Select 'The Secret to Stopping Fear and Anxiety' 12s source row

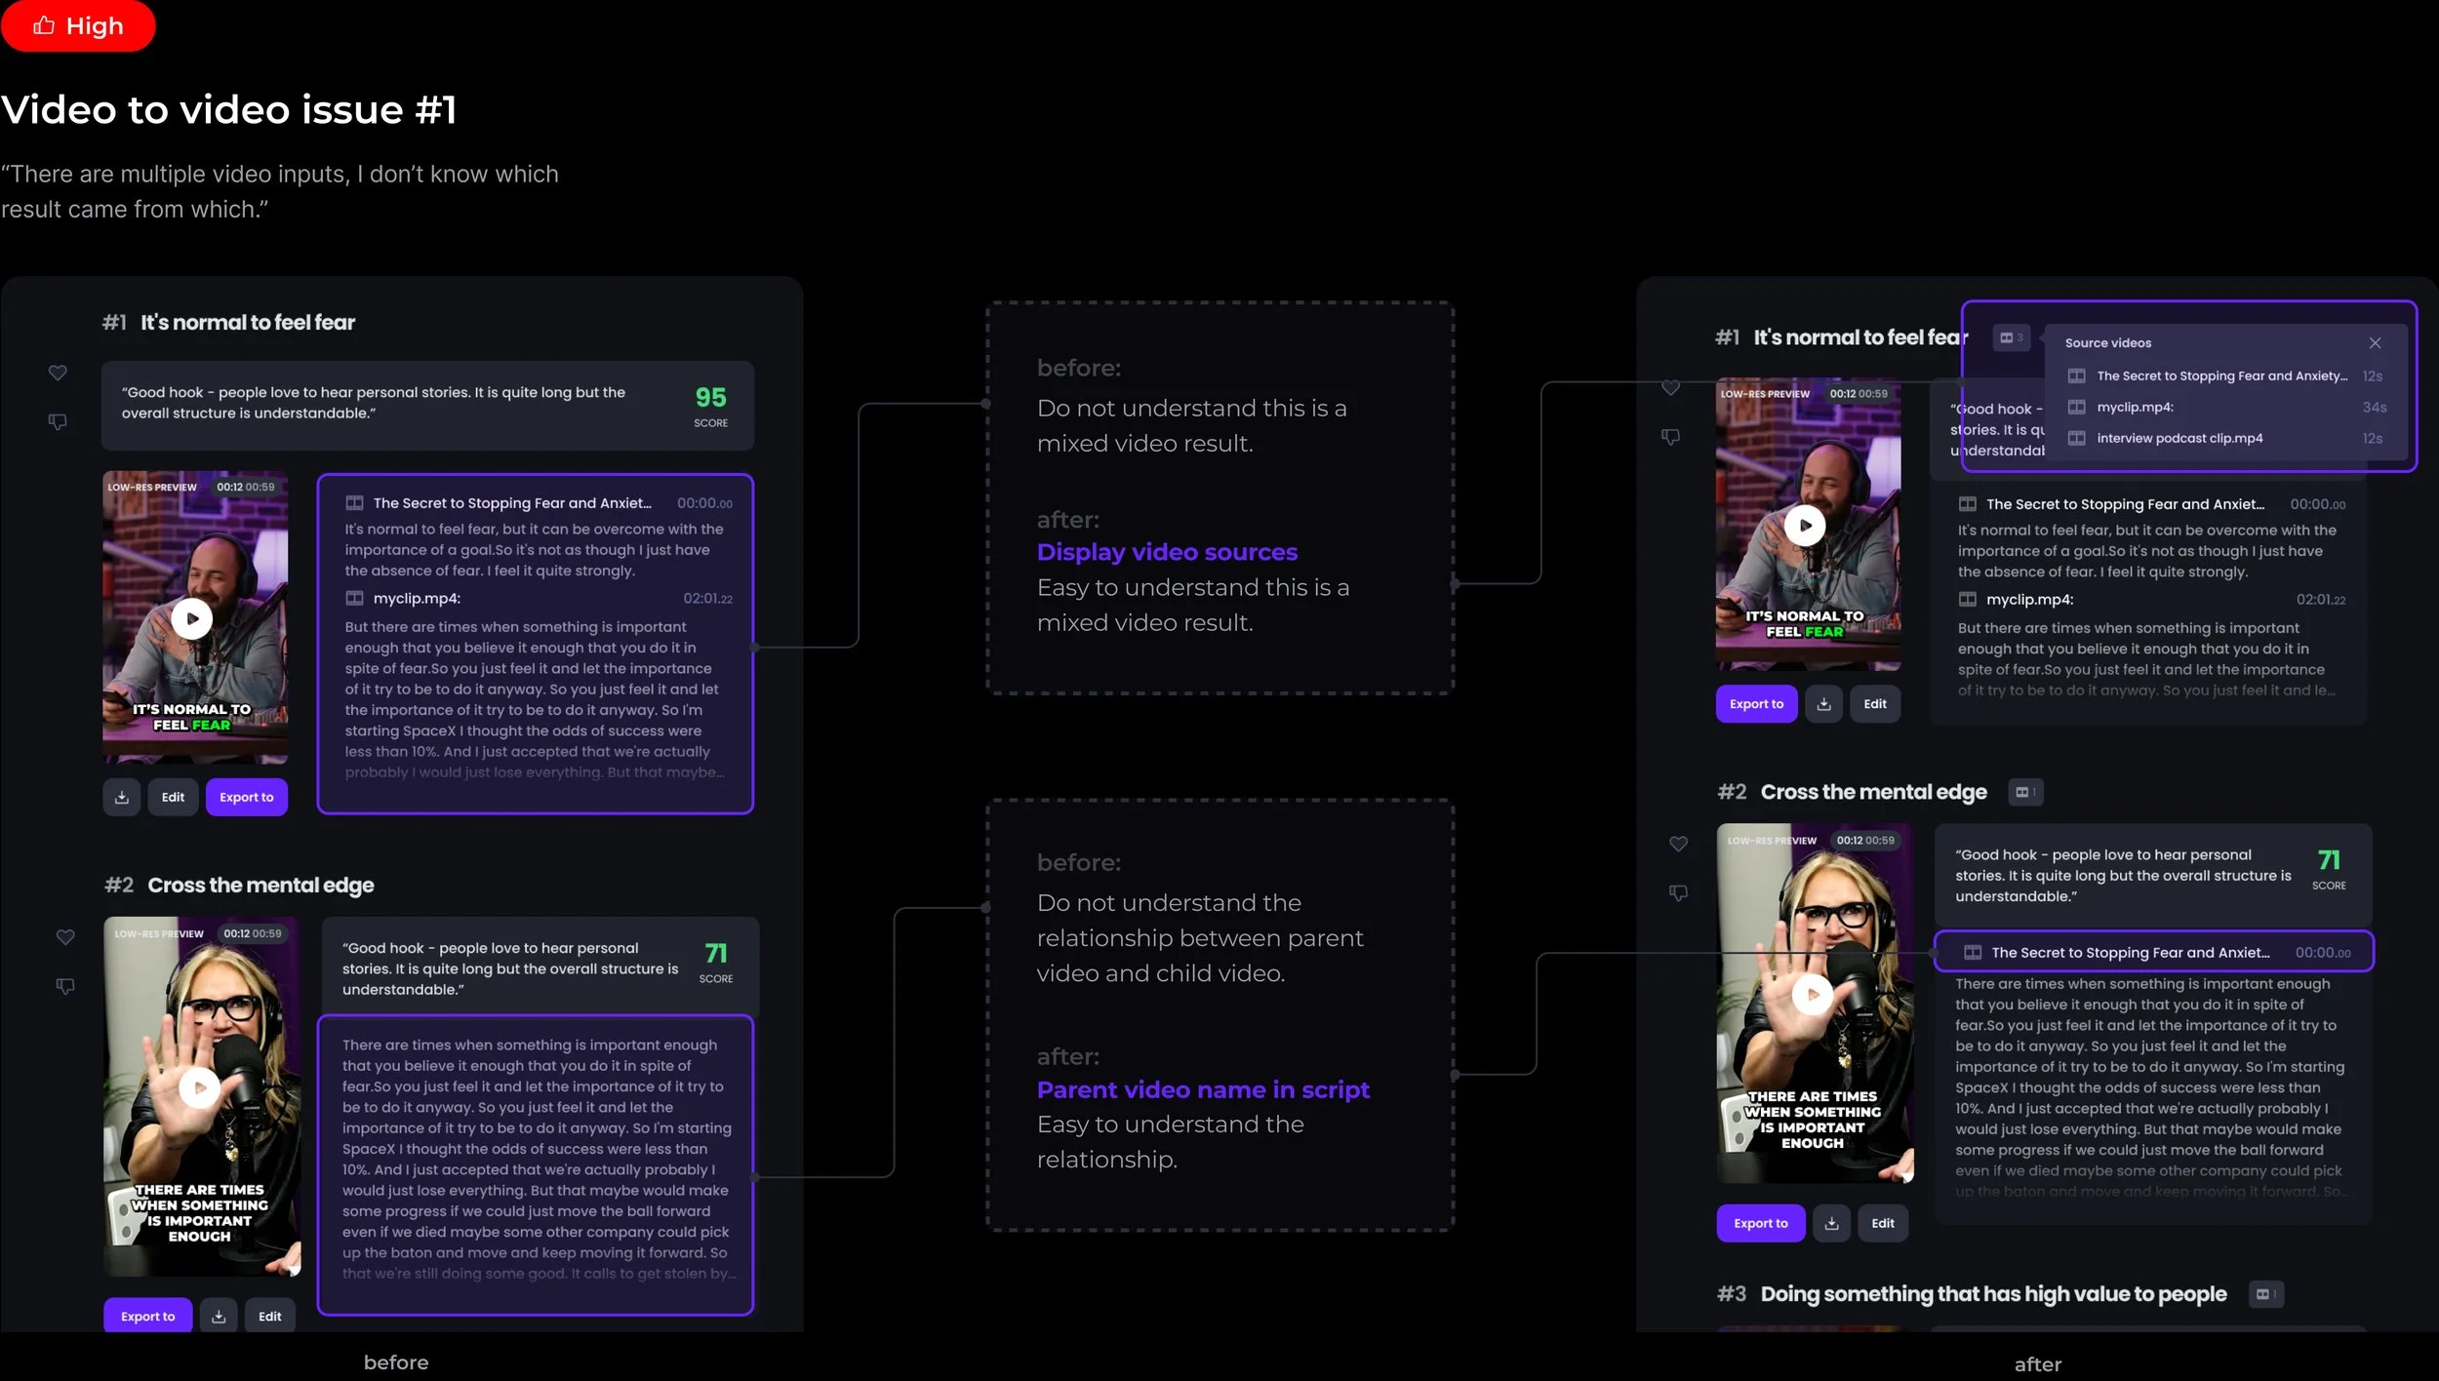2225,375
